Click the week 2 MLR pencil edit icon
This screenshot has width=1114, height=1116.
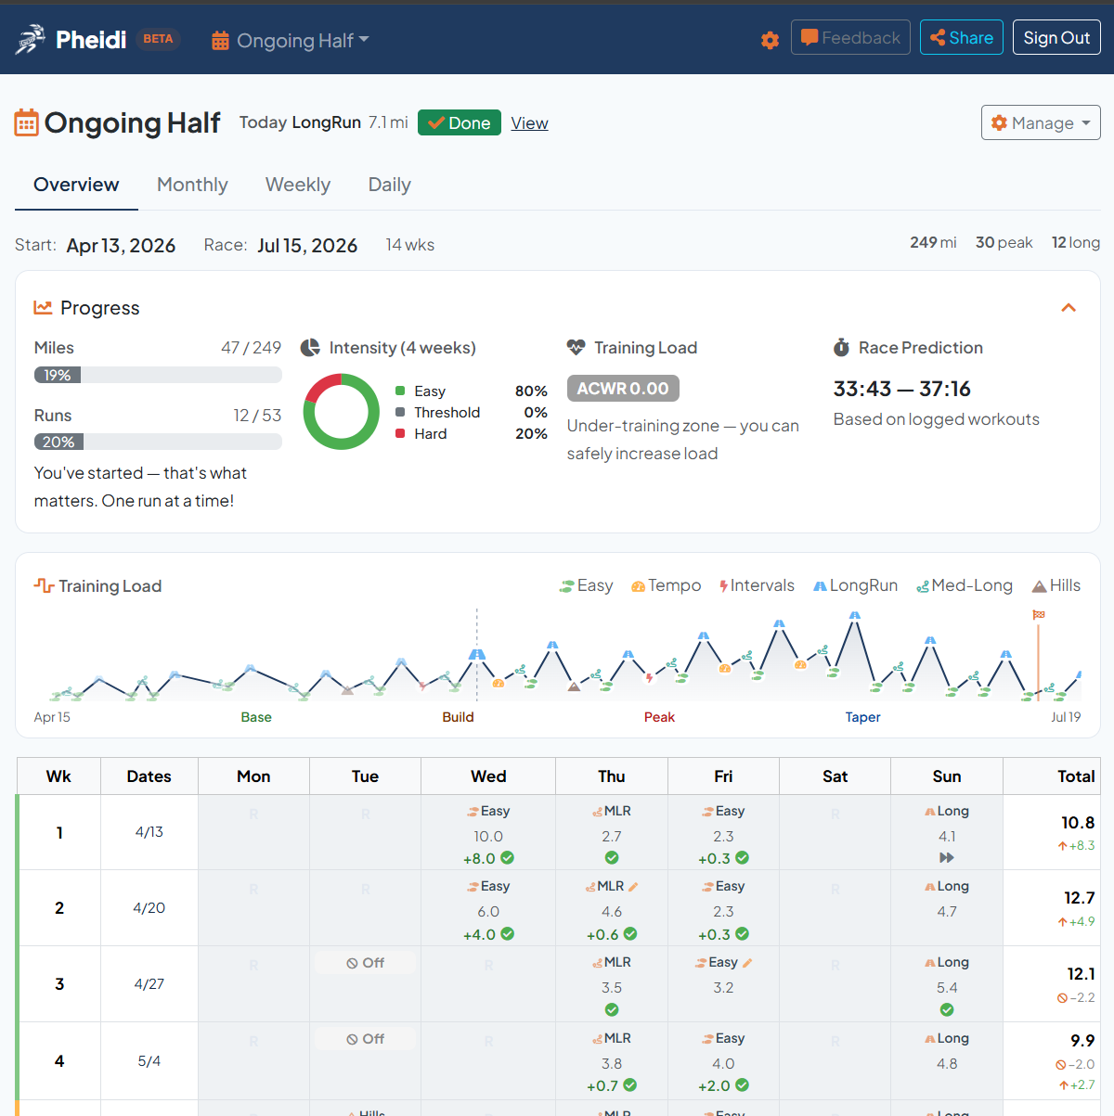tap(633, 887)
